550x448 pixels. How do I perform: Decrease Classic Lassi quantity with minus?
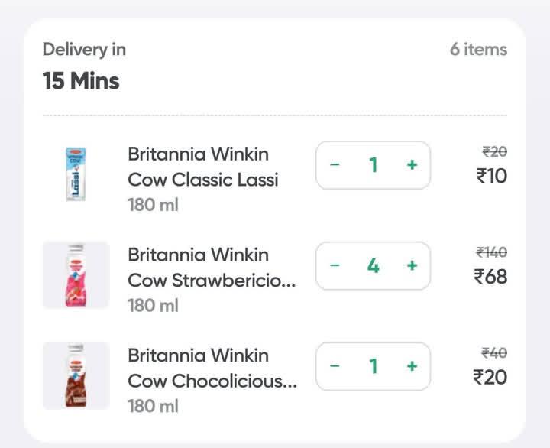[335, 165]
